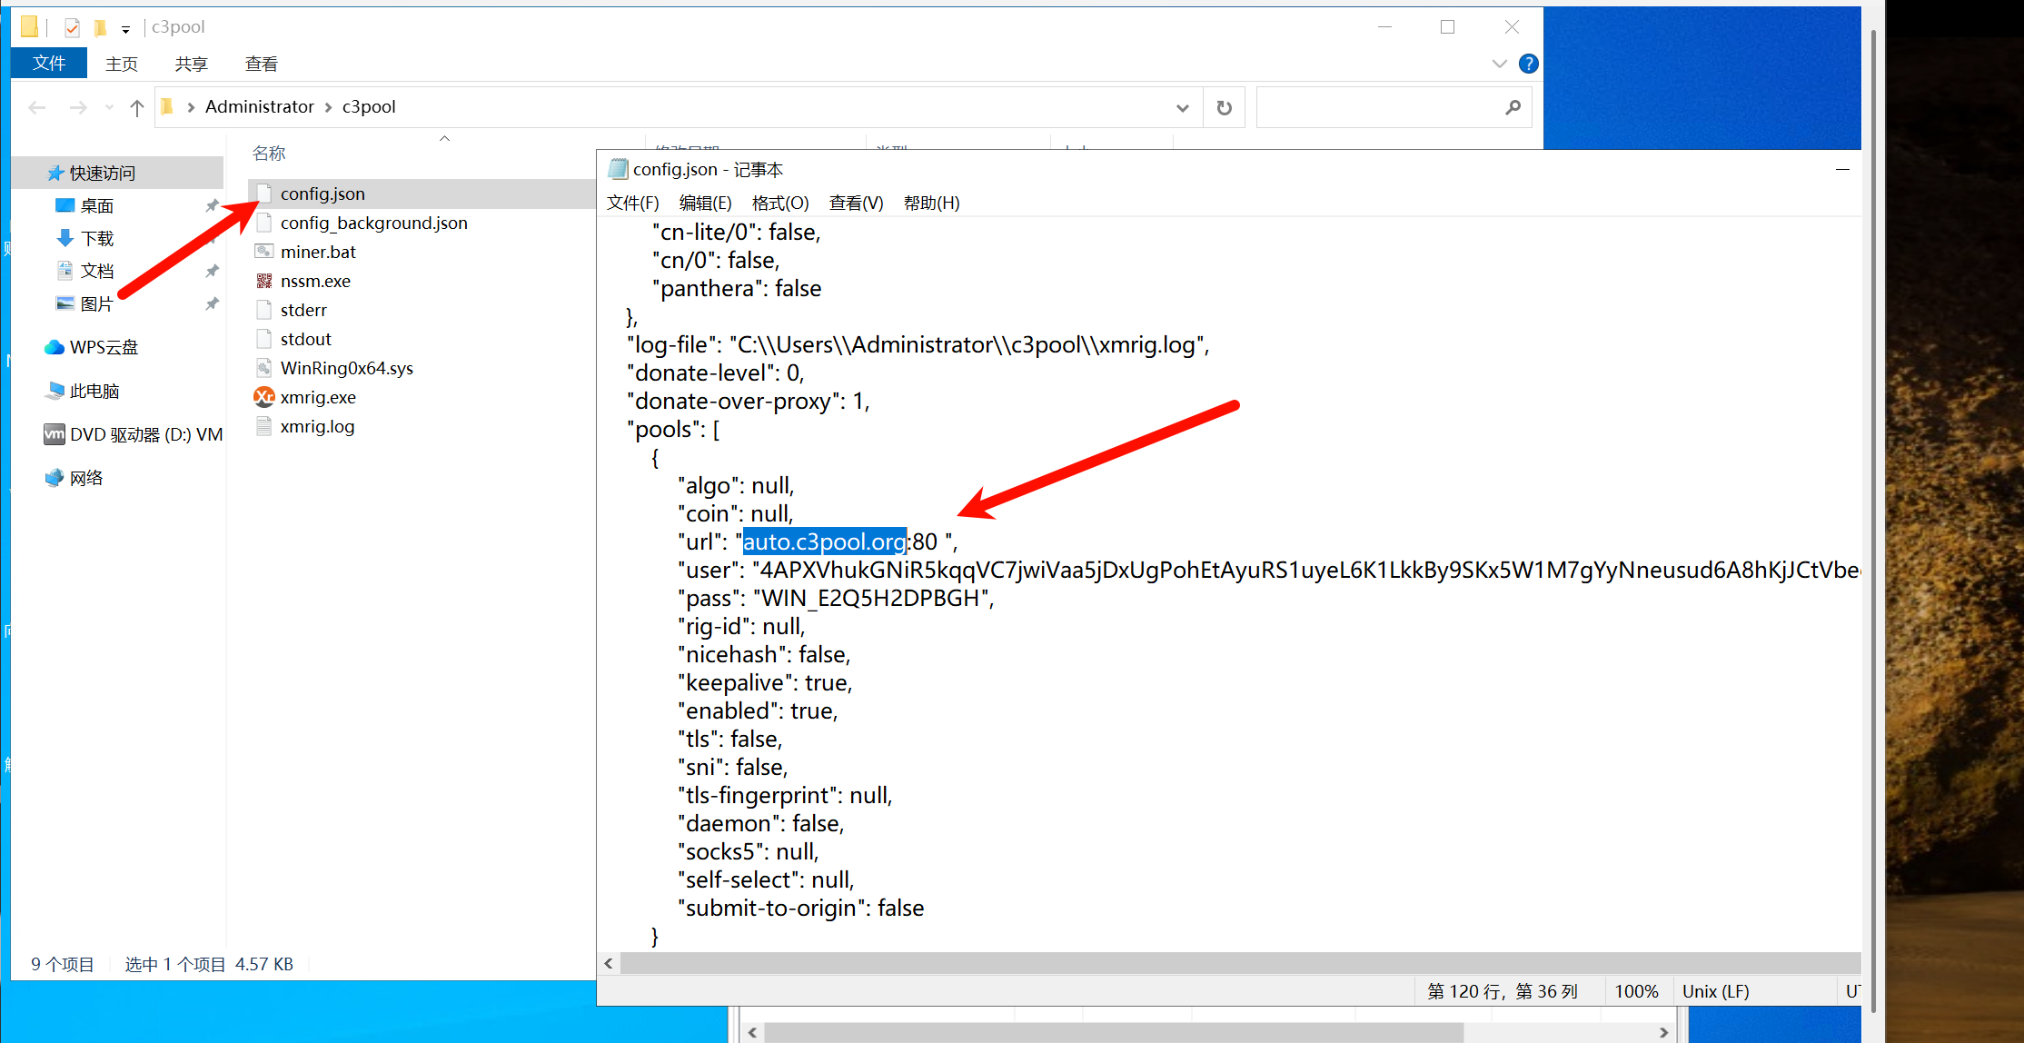The width and height of the screenshot is (2024, 1043).
Task: Click the search magnifier icon
Action: 1513,107
